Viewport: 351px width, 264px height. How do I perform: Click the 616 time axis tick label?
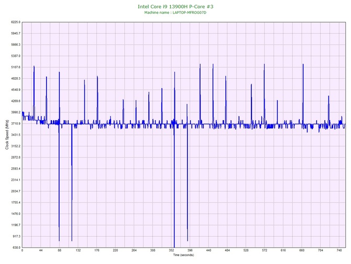coord(283,250)
